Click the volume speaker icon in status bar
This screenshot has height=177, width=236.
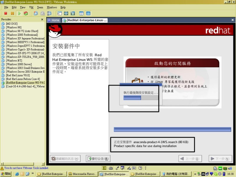(230, 168)
